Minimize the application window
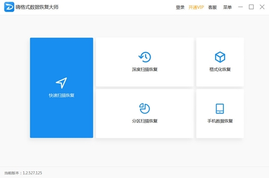 240,7
